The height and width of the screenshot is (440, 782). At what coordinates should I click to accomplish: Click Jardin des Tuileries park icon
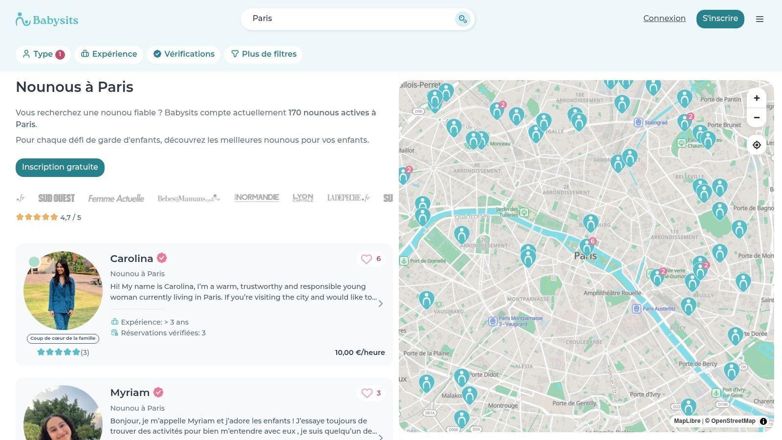[x=524, y=212]
